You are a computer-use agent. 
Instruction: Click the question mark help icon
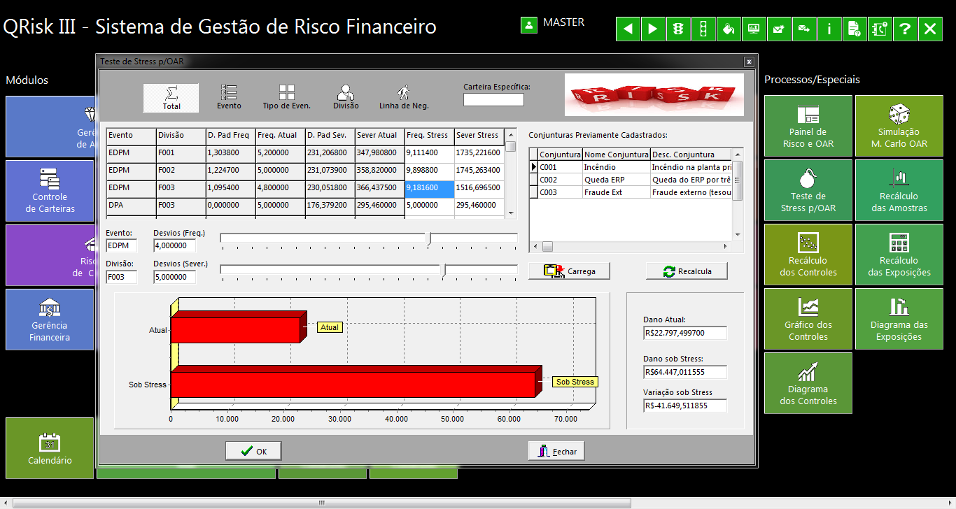point(905,29)
